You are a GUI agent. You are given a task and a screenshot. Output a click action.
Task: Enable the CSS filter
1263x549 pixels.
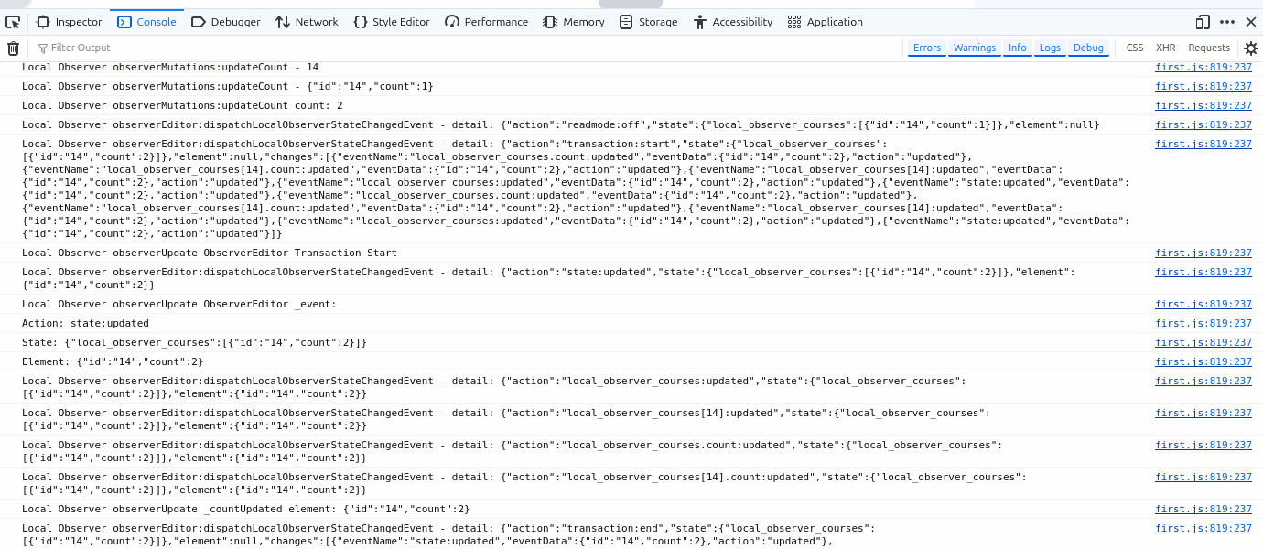(1135, 48)
